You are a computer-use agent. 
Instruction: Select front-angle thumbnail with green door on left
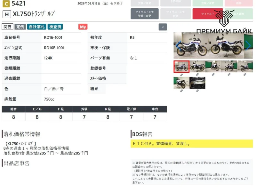click(213, 67)
